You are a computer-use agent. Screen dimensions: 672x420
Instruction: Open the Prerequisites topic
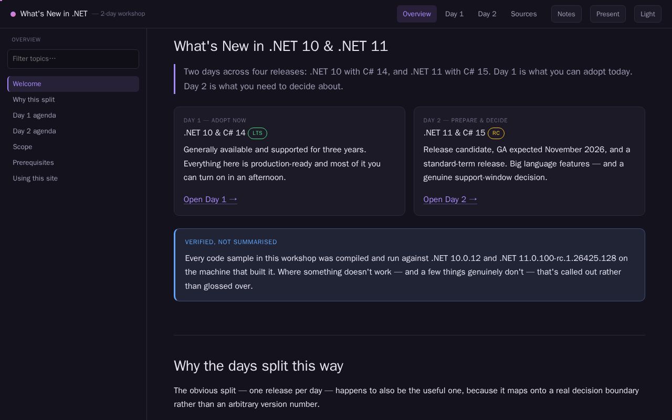pos(73,163)
